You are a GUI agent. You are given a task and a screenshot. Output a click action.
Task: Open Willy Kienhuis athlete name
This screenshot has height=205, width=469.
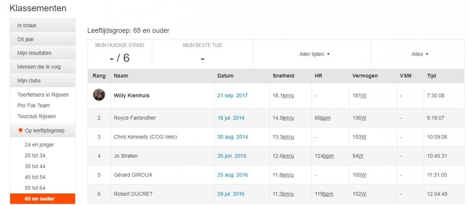(x=132, y=95)
